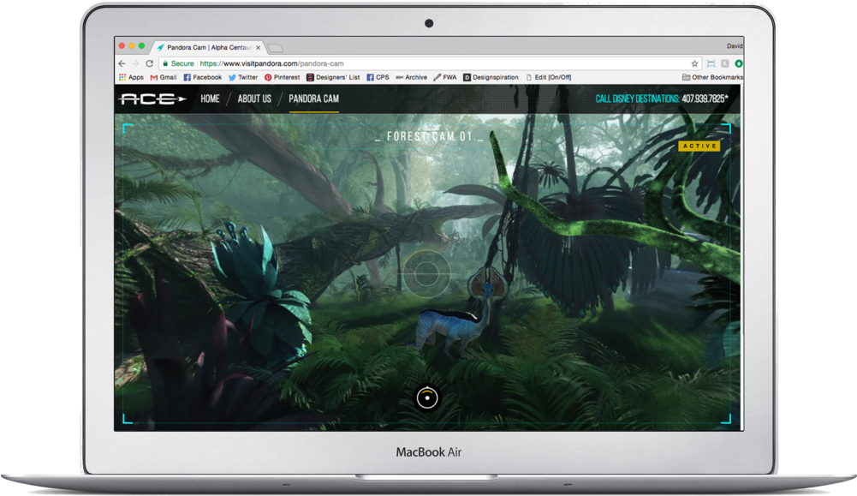Image resolution: width=857 pixels, height=496 pixels.
Task: Click the green Secure lock indicator
Action: pyautogui.click(x=178, y=63)
